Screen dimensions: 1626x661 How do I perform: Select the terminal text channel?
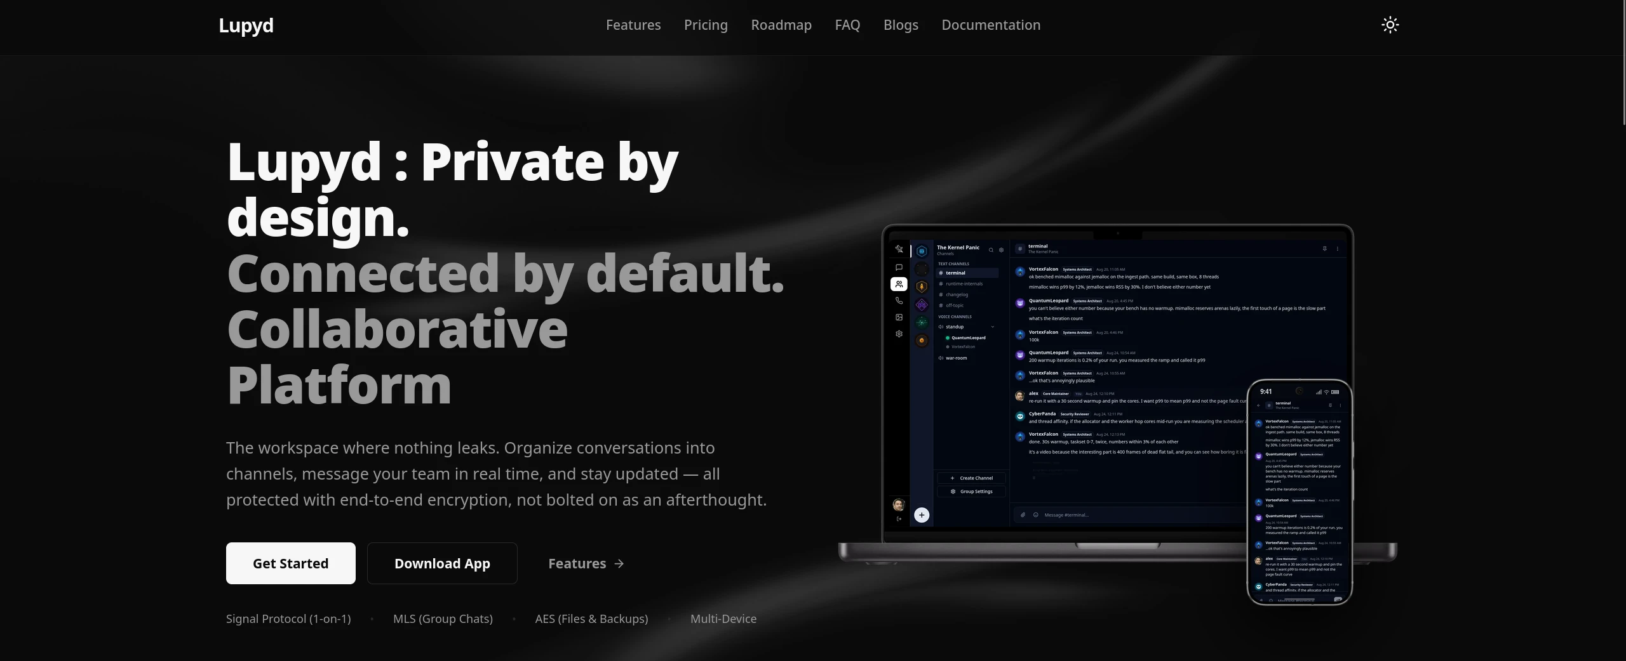pyautogui.click(x=968, y=273)
